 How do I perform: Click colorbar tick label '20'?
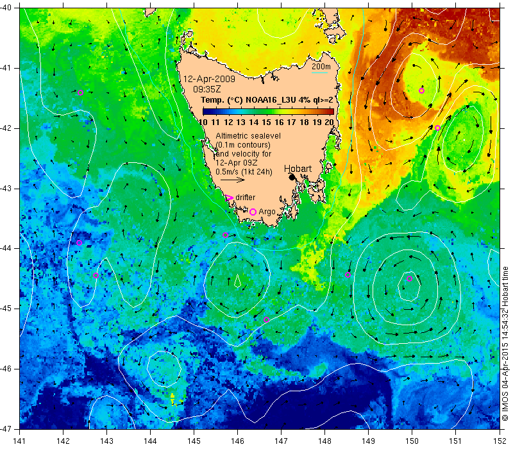[329, 122]
